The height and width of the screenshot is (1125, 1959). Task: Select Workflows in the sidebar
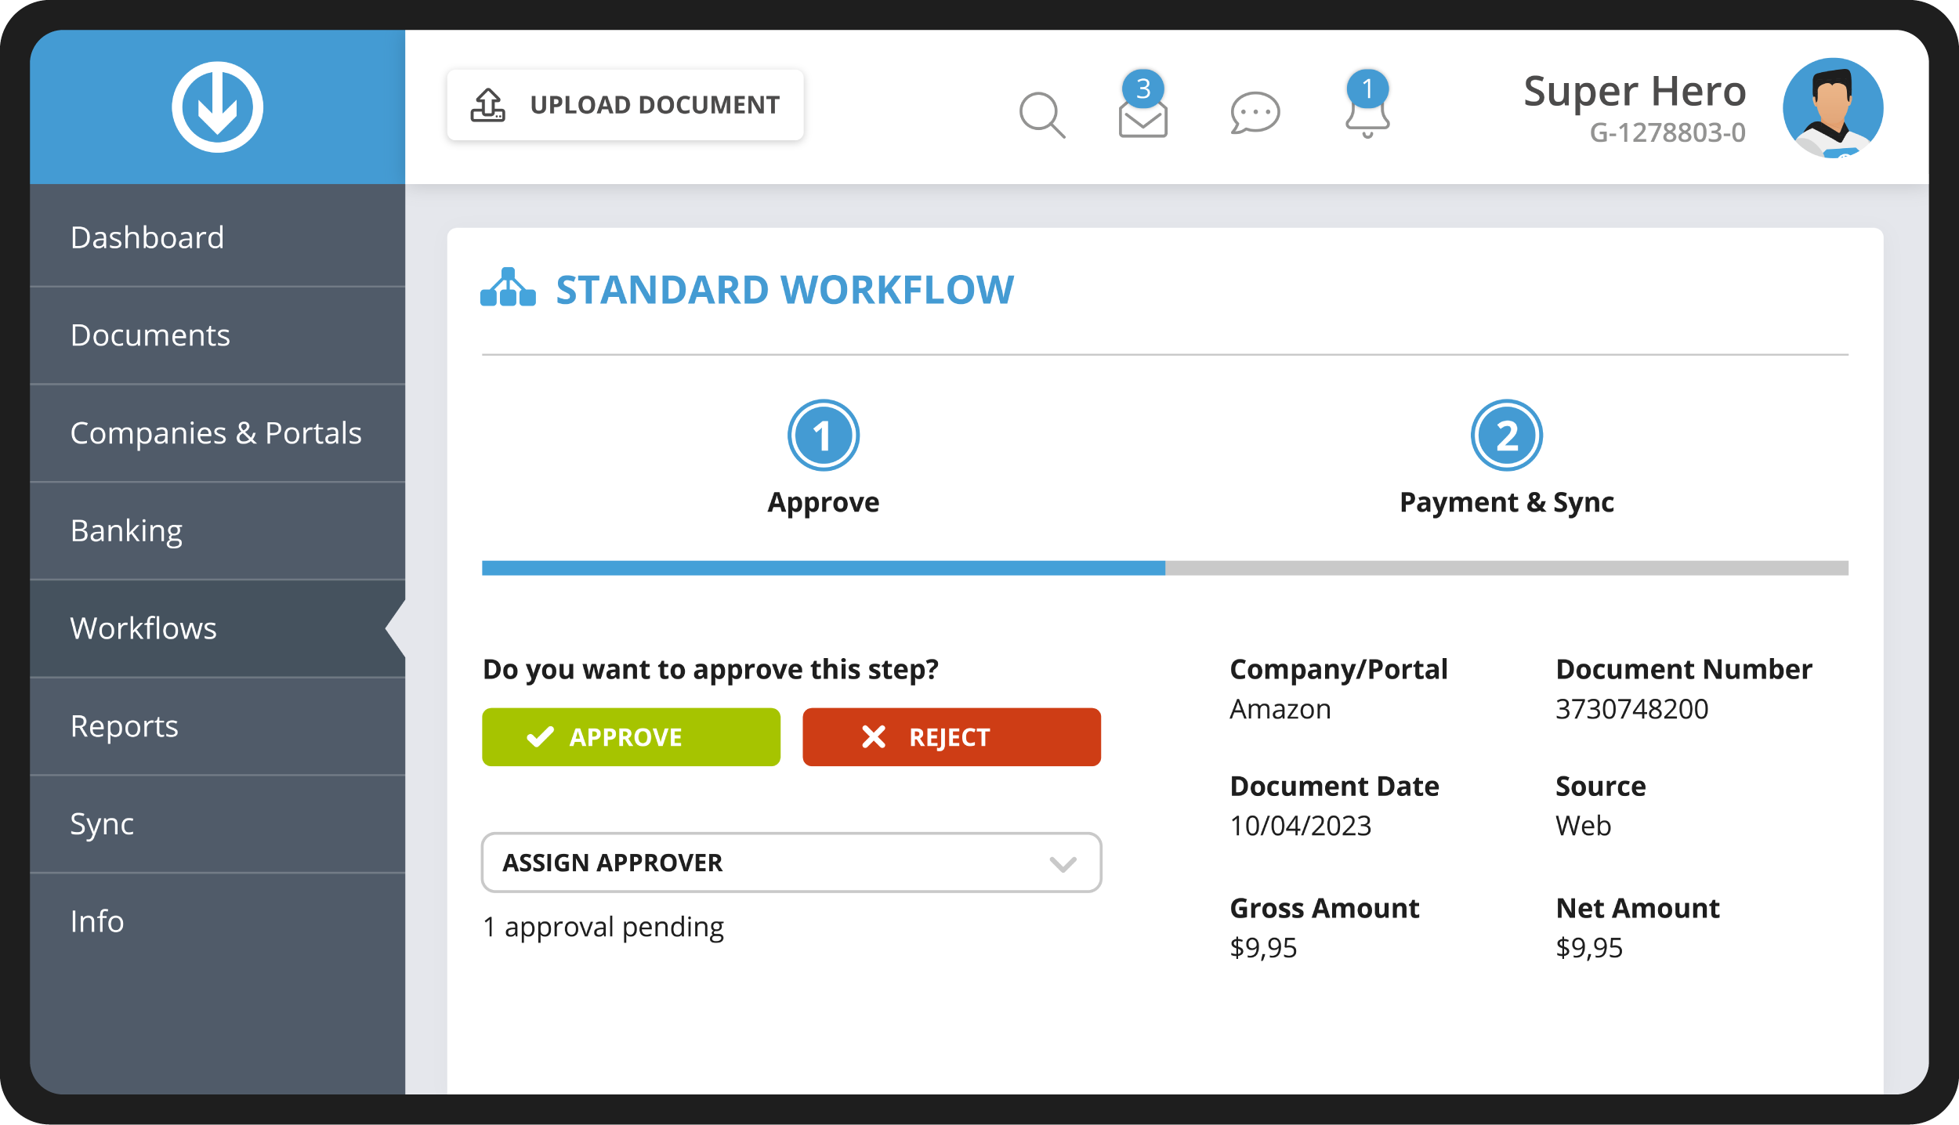217,628
